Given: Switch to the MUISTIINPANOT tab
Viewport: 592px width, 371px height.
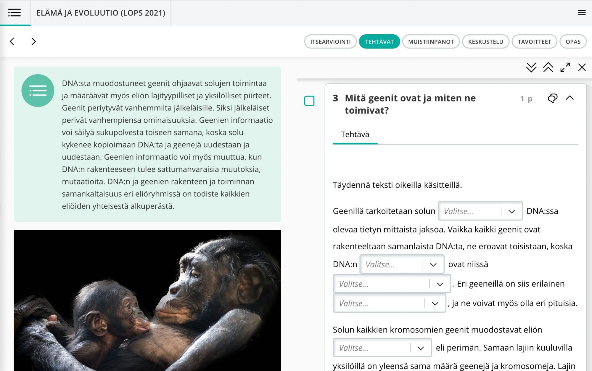Looking at the screenshot, I should pos(430,42).
